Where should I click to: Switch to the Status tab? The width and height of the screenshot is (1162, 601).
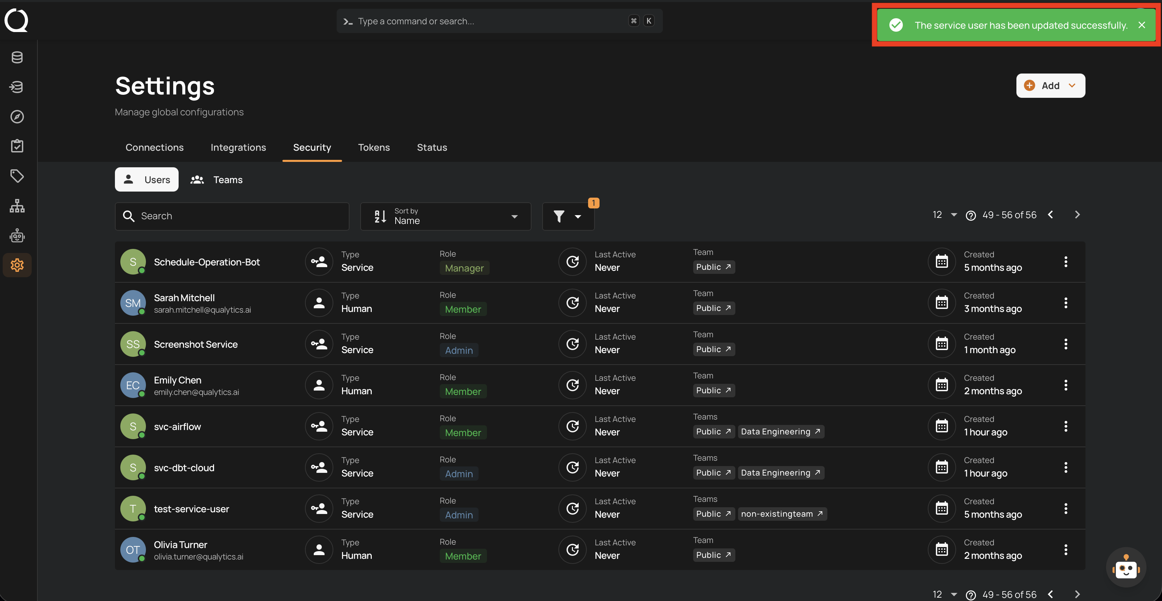click(432, 148)
